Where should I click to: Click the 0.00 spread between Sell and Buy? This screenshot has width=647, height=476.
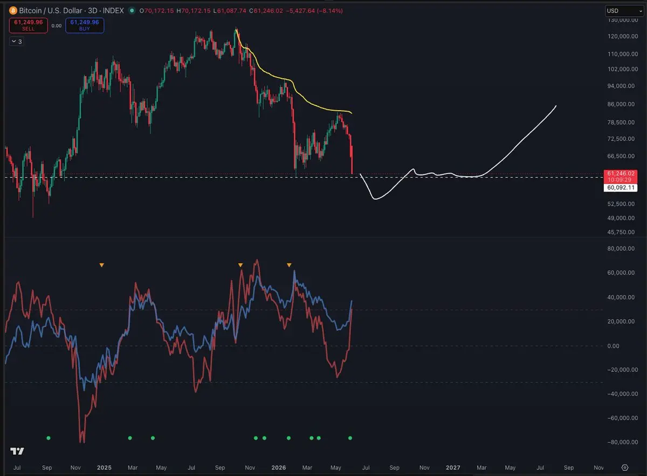(x=57, y=25)
